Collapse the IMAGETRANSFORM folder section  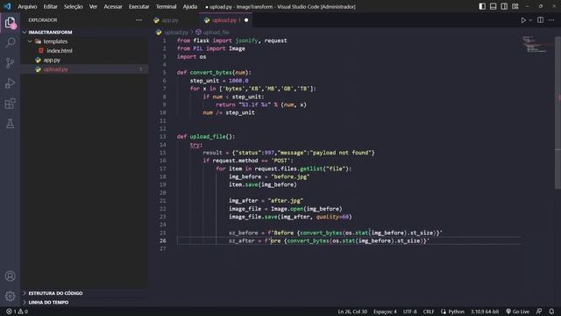coord(50,32)
